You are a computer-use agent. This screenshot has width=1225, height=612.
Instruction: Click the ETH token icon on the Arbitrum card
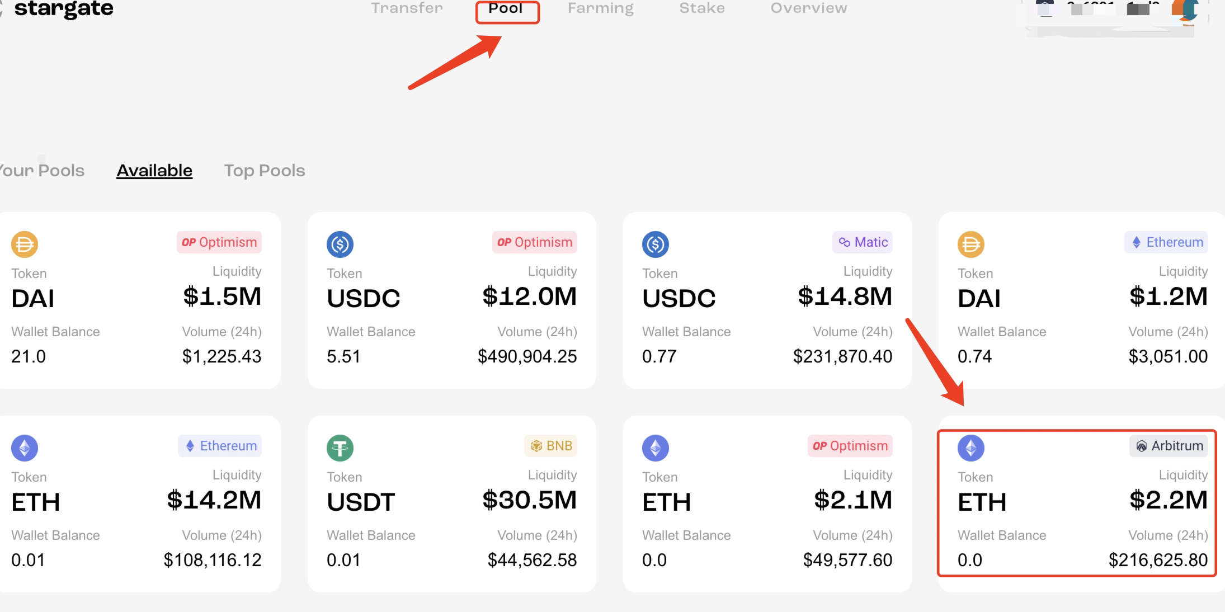[x=971, y=448]
